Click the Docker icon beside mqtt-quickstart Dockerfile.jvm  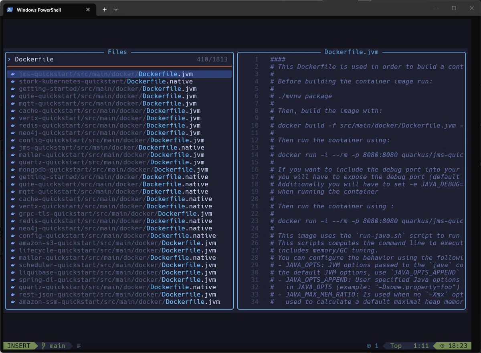pyautogui.click(x=13, y=103)
